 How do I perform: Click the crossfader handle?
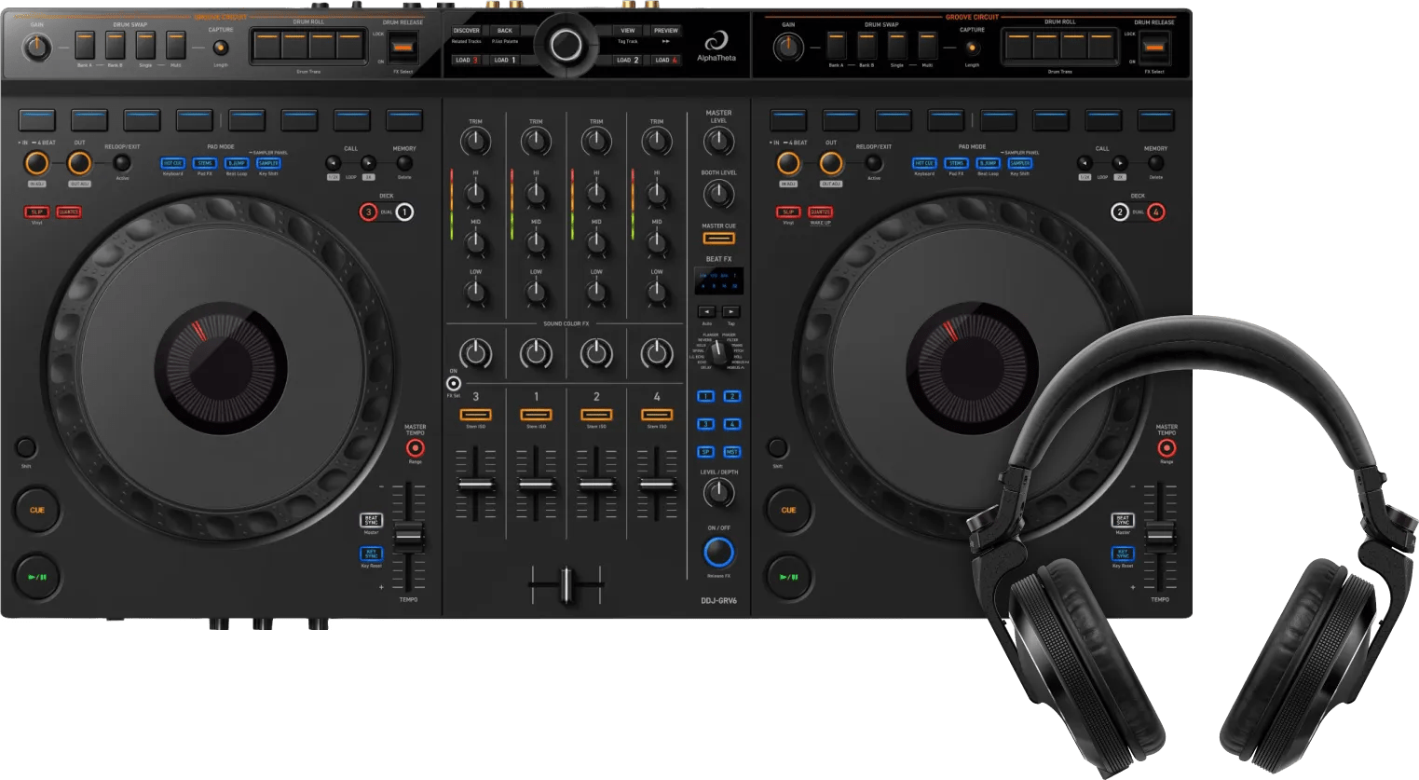tap(566, 584)
